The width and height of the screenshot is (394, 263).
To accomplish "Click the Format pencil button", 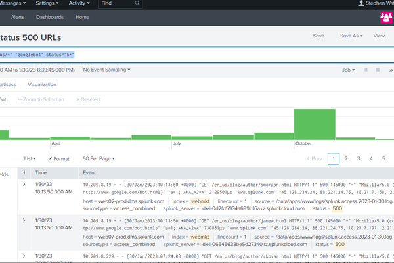I will (x=59, y=159).
